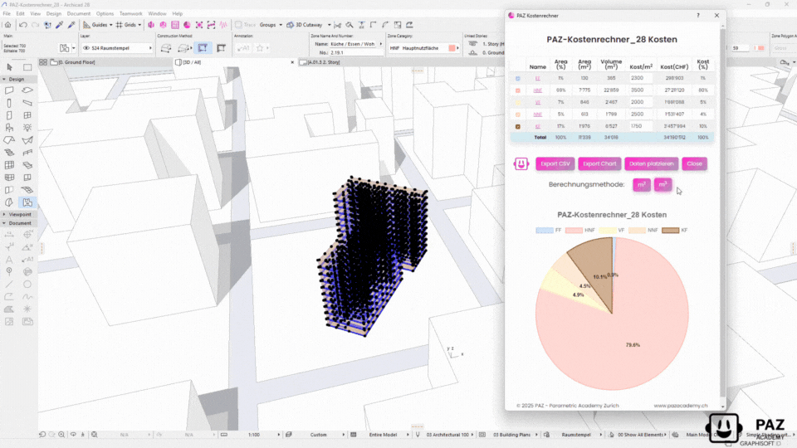
Task: Toggle visibility eye of 524 Raumstempel layer
Action: (x=86, y=48)
